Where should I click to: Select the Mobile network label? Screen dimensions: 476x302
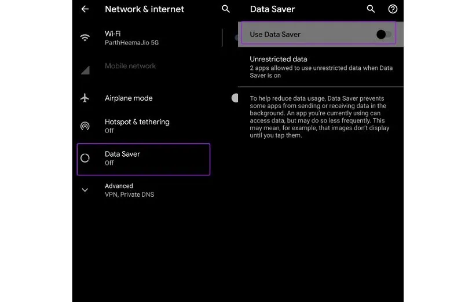[130, 66]
